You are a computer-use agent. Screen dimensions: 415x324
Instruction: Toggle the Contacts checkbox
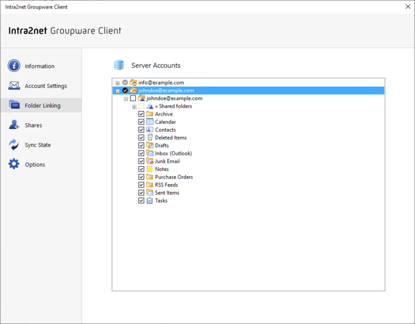pyautogui.click(x=141, y=129)
